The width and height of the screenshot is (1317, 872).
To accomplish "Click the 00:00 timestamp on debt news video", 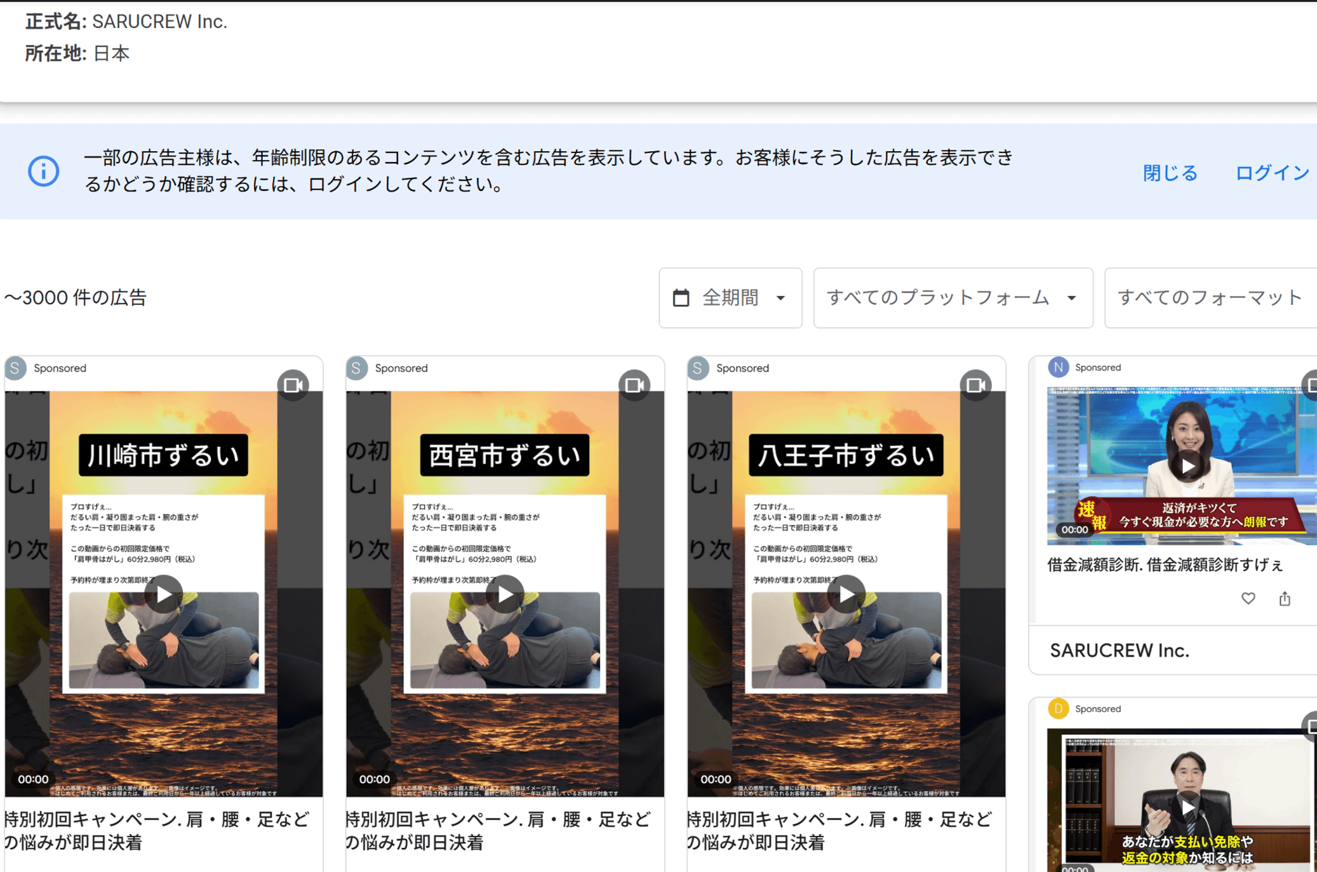I will 1075,530.
